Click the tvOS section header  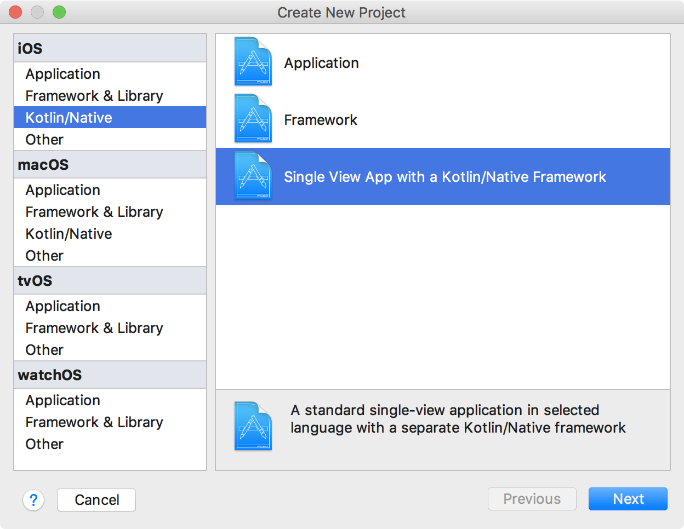point(110,280)
